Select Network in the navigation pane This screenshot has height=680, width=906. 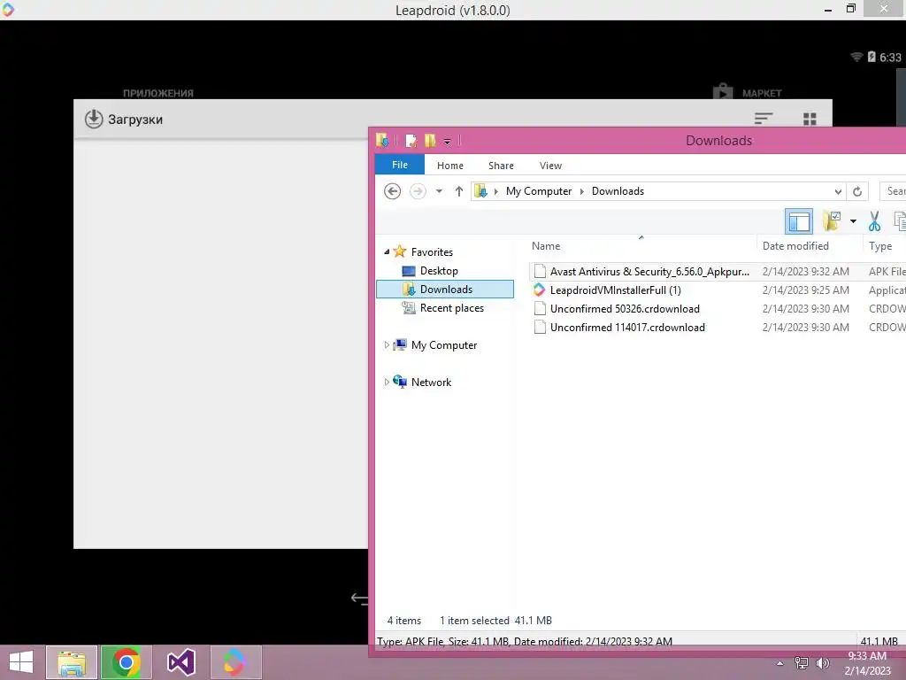tap(431, 382)
